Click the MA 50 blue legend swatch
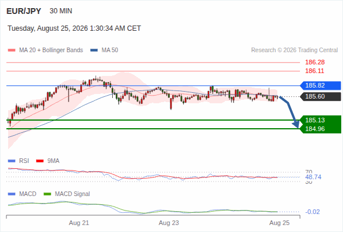Screen dimensions: 343x232 (94, 50)
